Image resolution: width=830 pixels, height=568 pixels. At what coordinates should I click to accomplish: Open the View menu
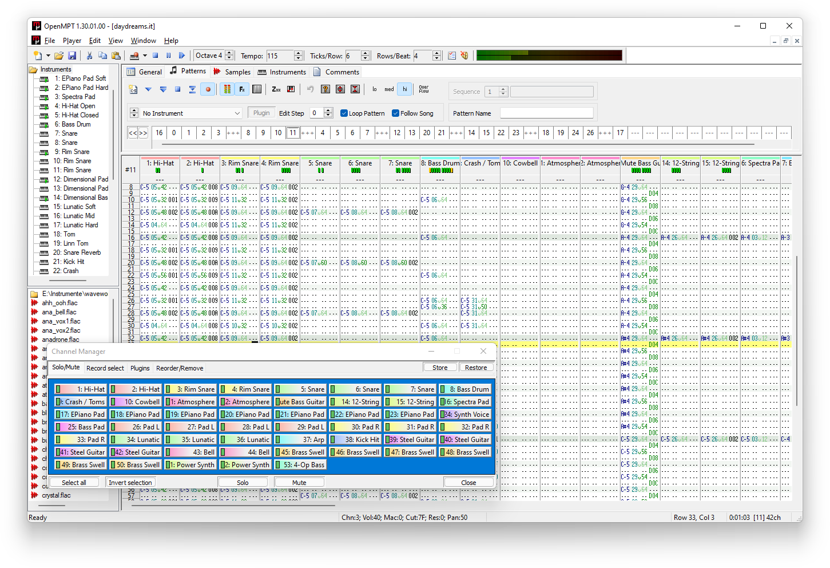(116, 41)
